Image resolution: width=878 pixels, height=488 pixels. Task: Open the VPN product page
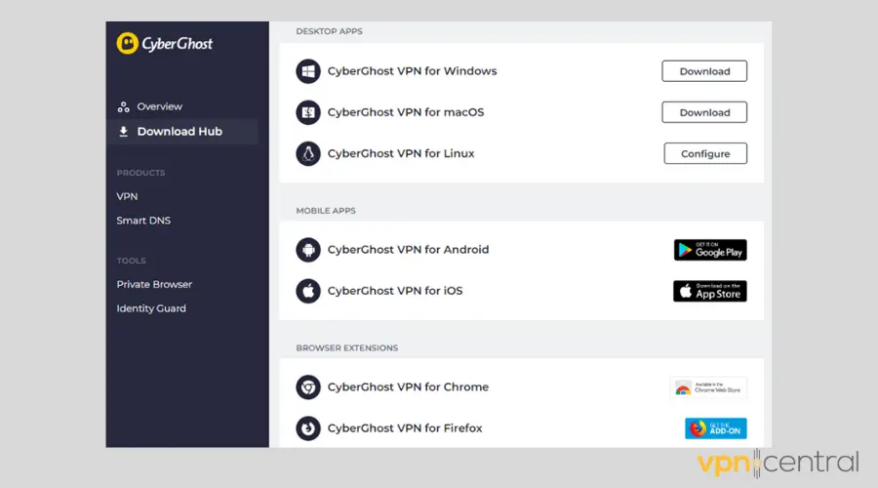pyautogui.click(x=128, y=196)
